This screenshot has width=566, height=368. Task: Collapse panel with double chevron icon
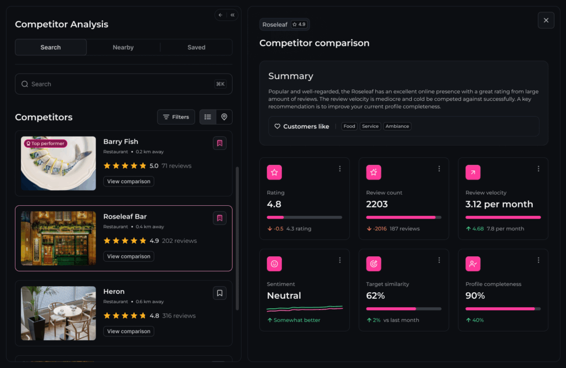(233, 15)
